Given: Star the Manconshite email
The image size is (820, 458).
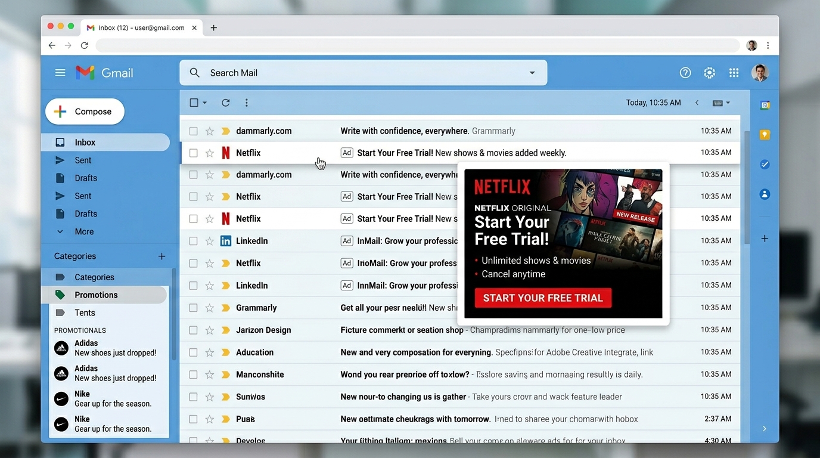Looking at the screenshot, I should click(x=209, y=375).
